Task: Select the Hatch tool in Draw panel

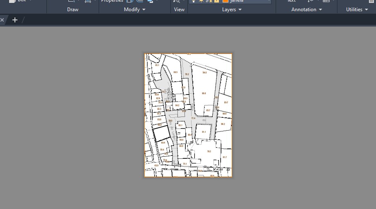Action: click(88, 1)
